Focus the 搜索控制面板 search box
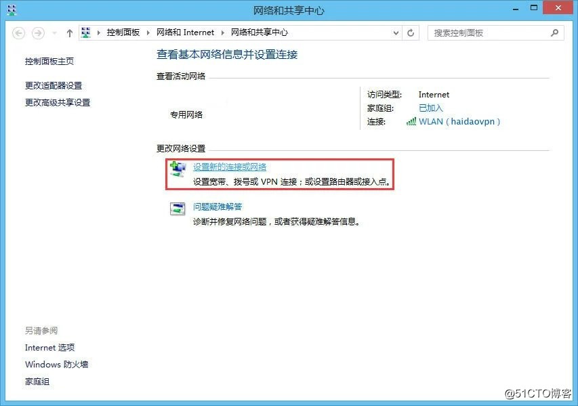 pyautogui.click(x=495, y=32)
